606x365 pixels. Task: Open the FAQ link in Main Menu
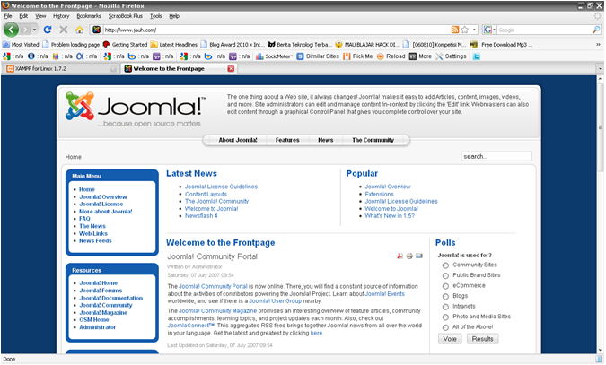coord(84,219)
